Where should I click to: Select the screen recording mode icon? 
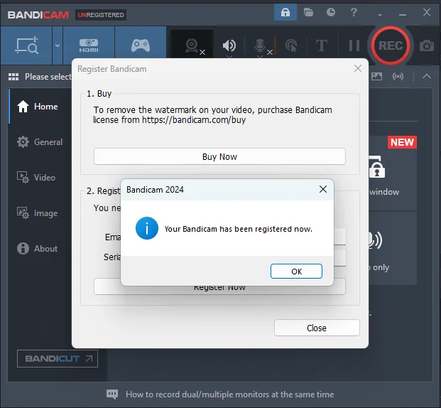tap(26, 45)
